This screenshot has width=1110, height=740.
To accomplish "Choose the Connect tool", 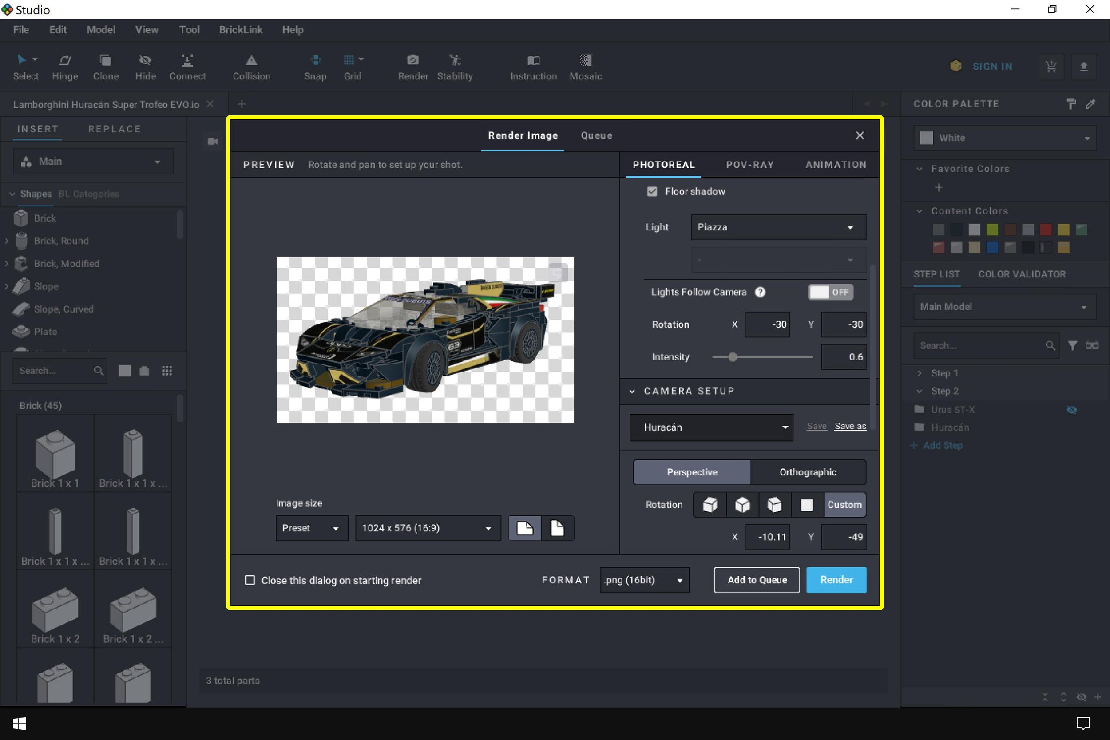I will click(x=187, y=67).
